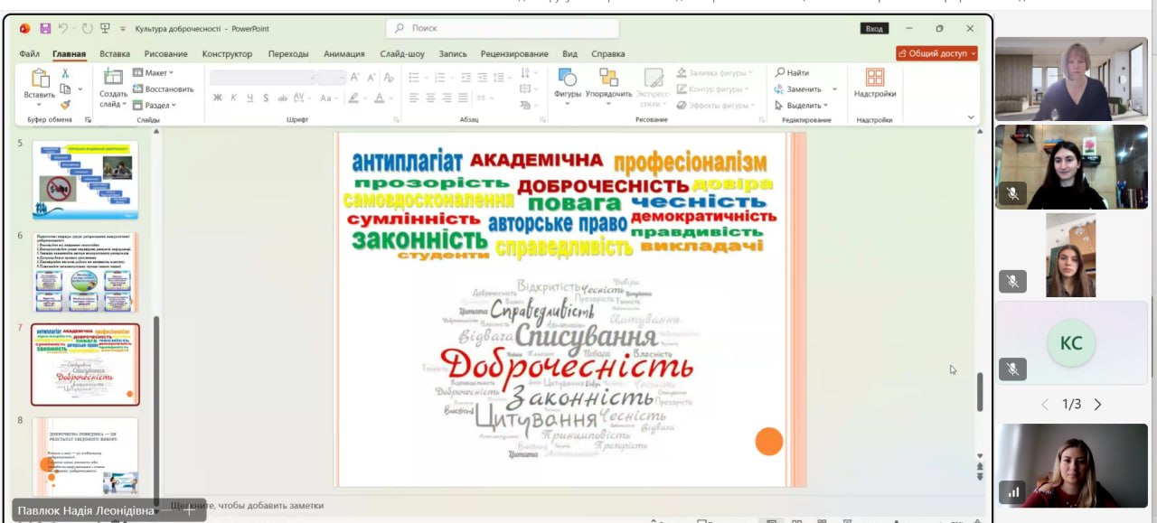This screenshot has width=1157, height=523.
Task: Open the Фигуры shapes gallery
Action: tap(568, 79)
